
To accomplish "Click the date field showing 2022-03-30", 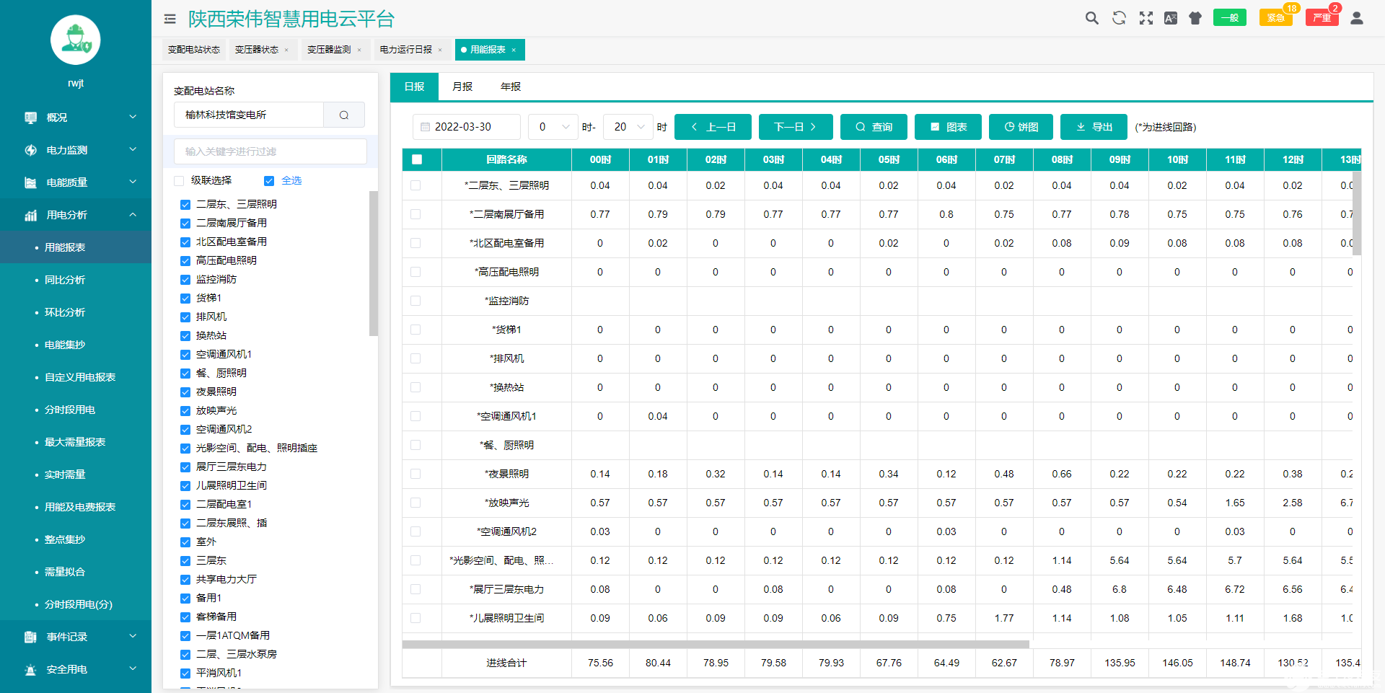I will (x=466, y=127).
